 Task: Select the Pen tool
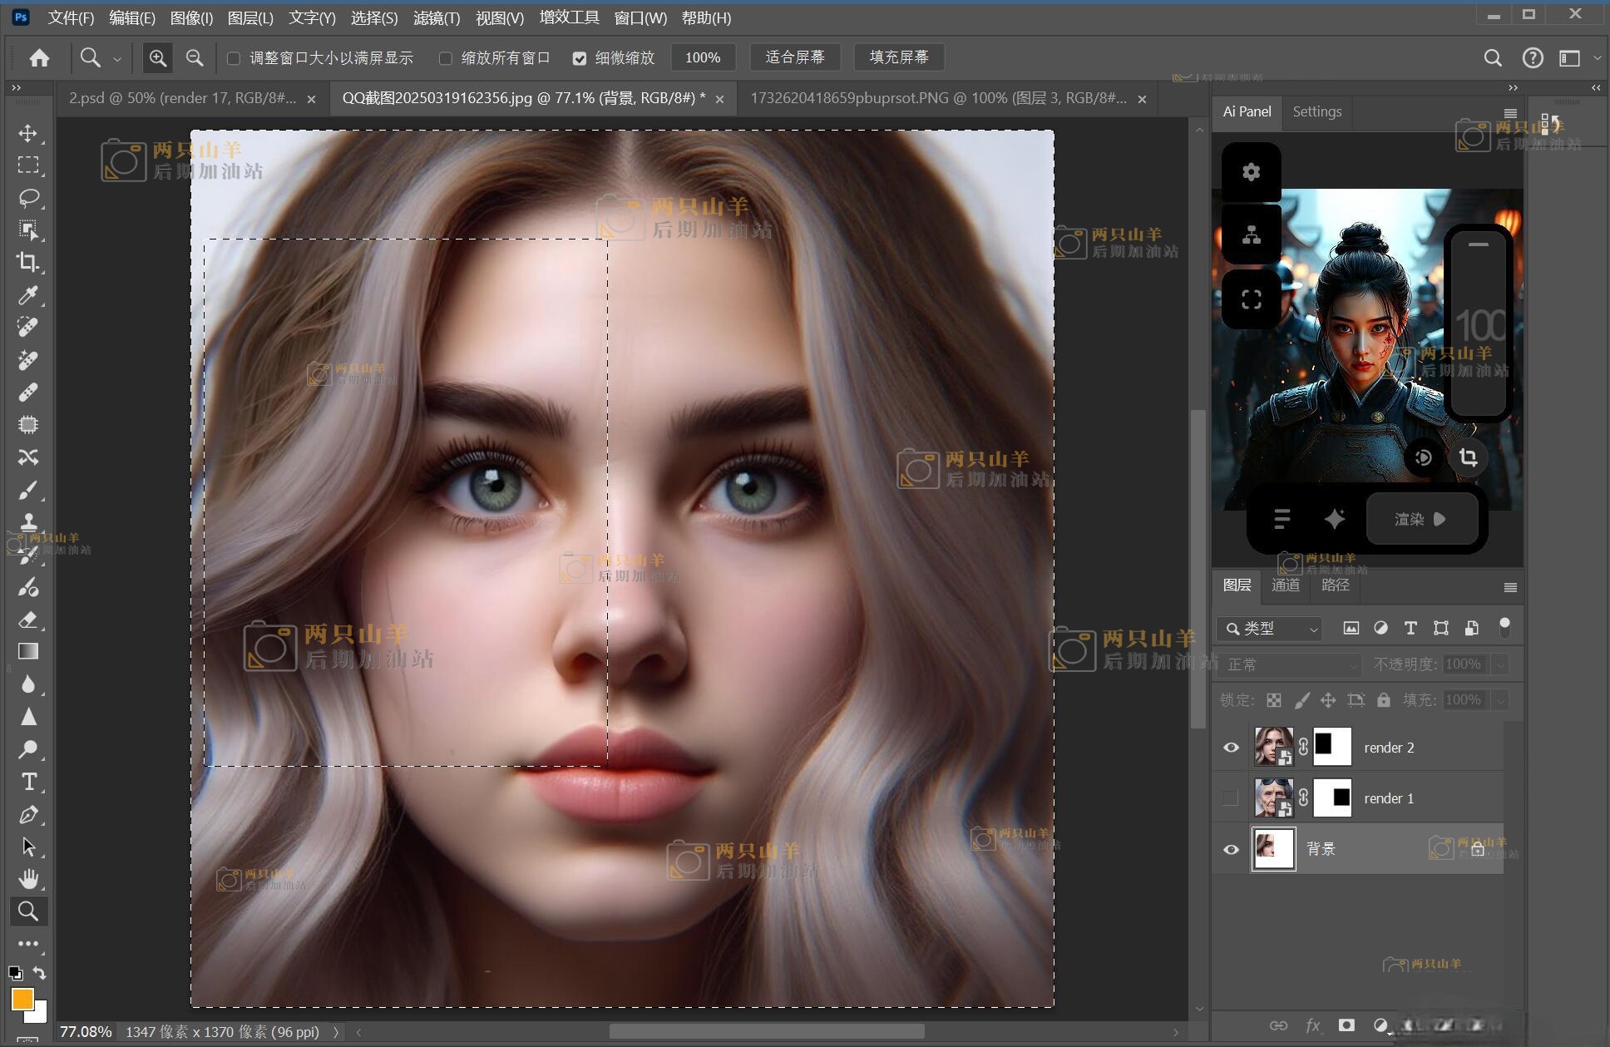click(28, 815)
